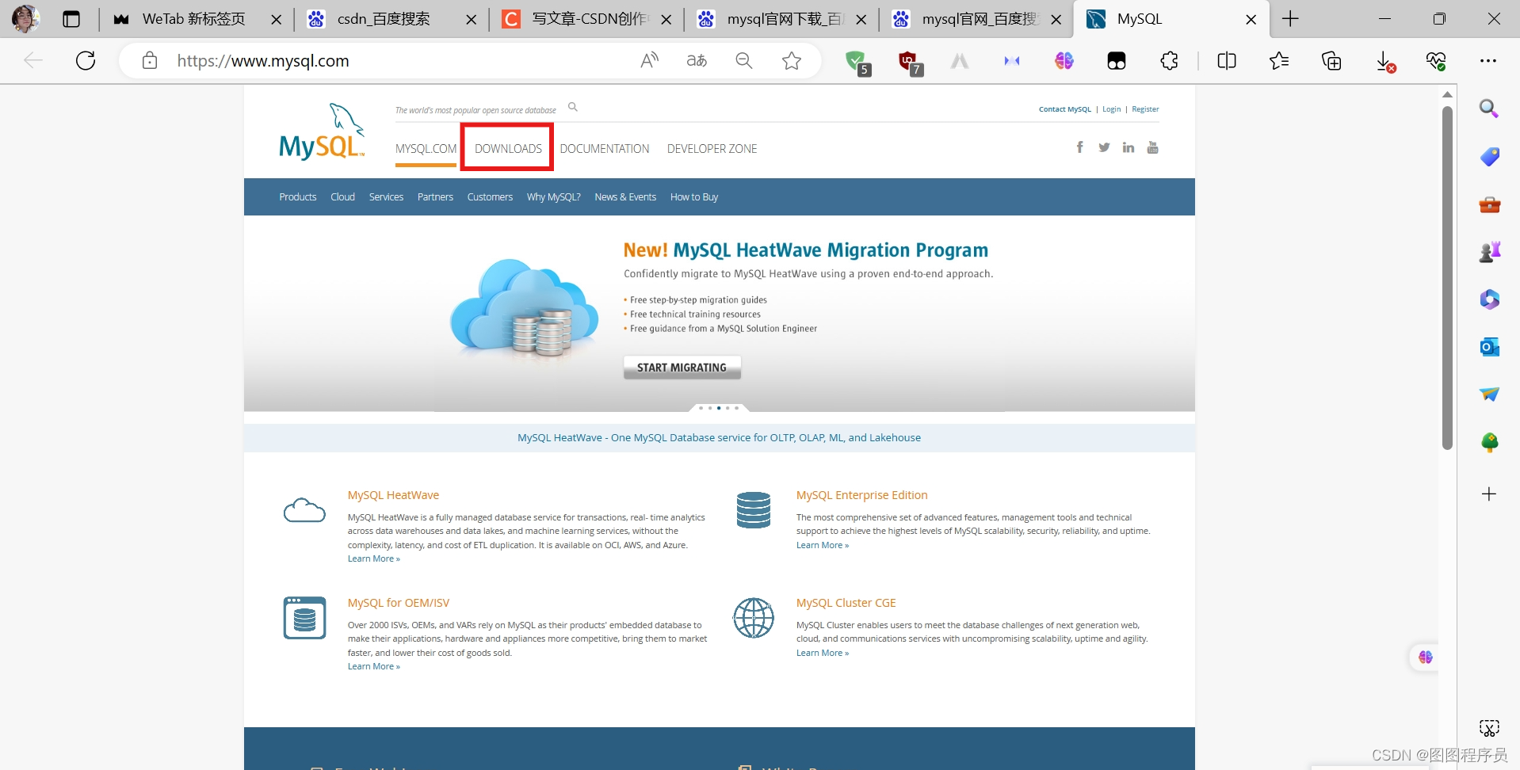Viewport: 1520px width, 770px height.
Task: Add page to favorites star icon
Action: pyautogui.click(x=792, y=60)
